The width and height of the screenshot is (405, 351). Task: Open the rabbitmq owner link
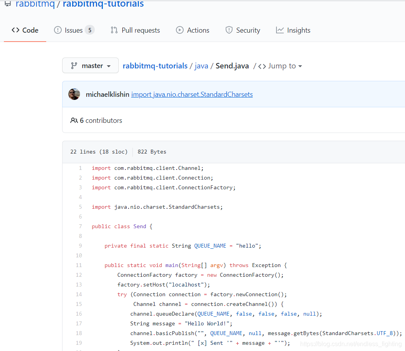click(35, 4)
